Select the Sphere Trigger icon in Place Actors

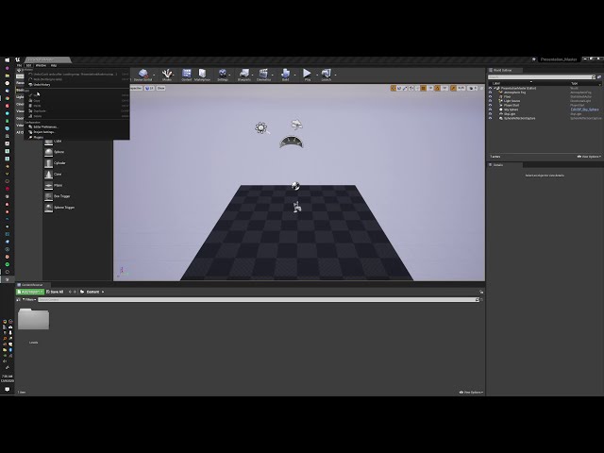[x=48, y=208]
